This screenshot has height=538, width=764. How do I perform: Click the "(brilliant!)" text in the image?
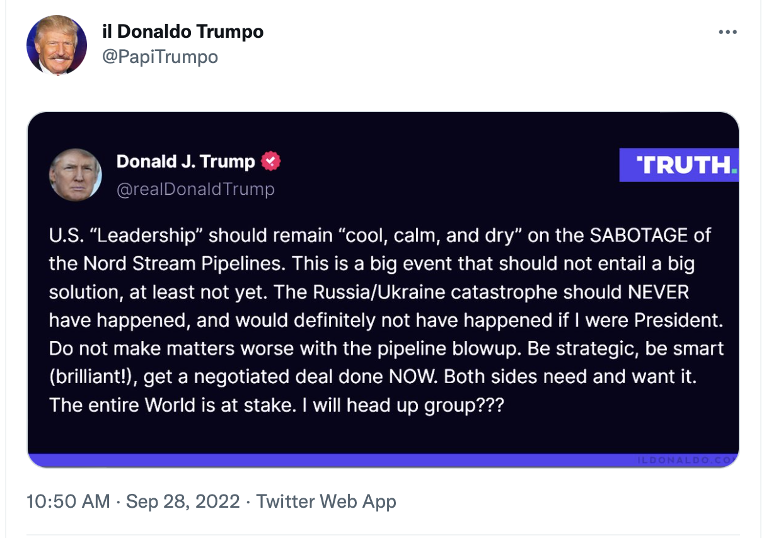coord(93,377)
